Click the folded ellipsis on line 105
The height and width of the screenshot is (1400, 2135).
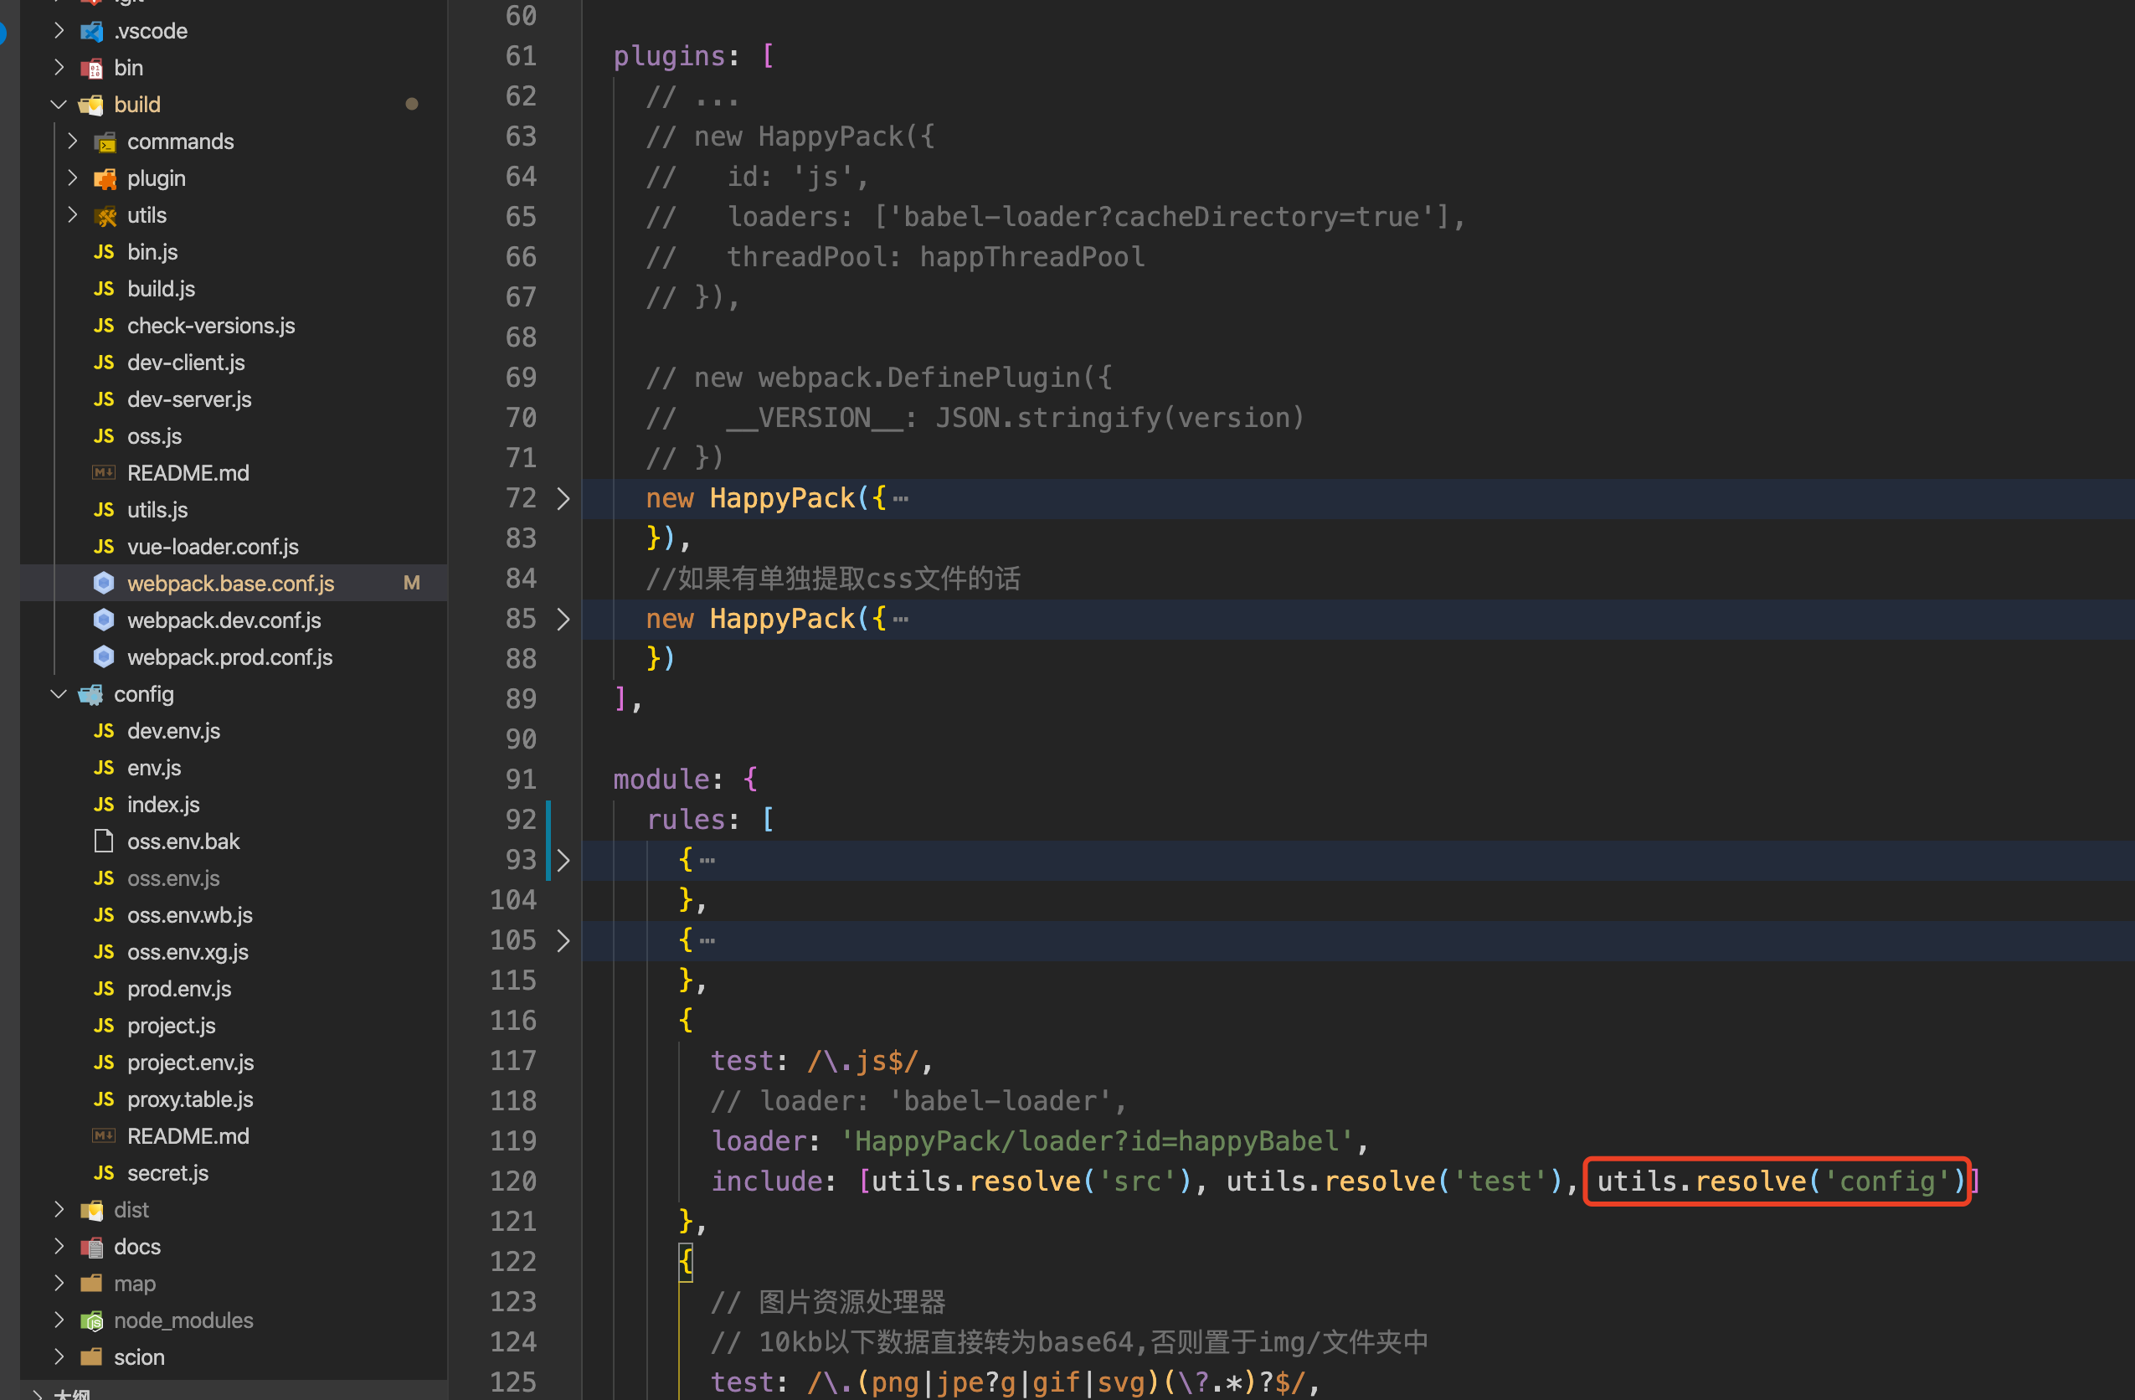[707, 941]
